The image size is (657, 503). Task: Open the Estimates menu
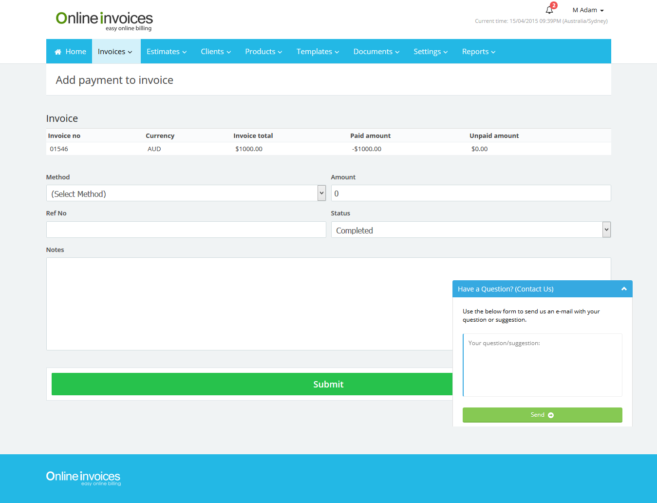(x=167, y=52)
